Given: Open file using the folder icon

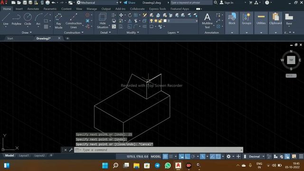Looking at the screenshot, I should (x=19, y=2).
